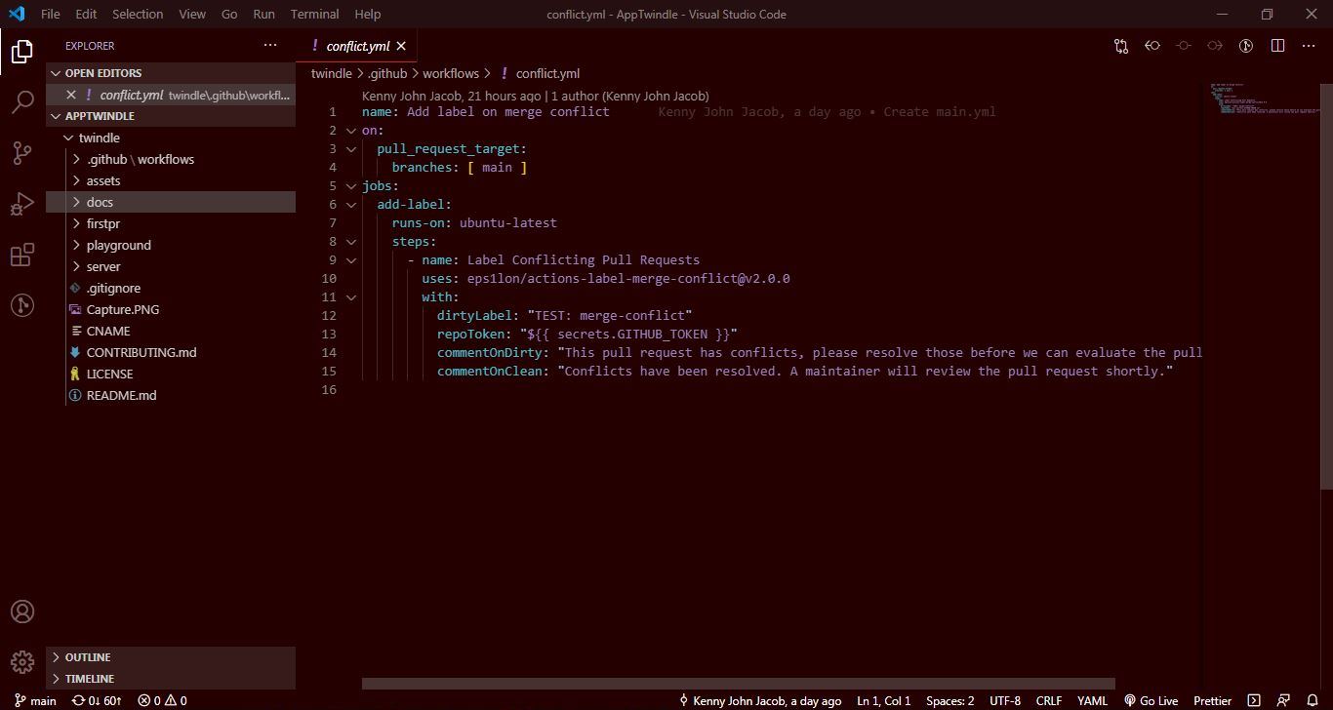
Task: Fold the 'jobs:' block at line 5
Action: coord(350,186)
